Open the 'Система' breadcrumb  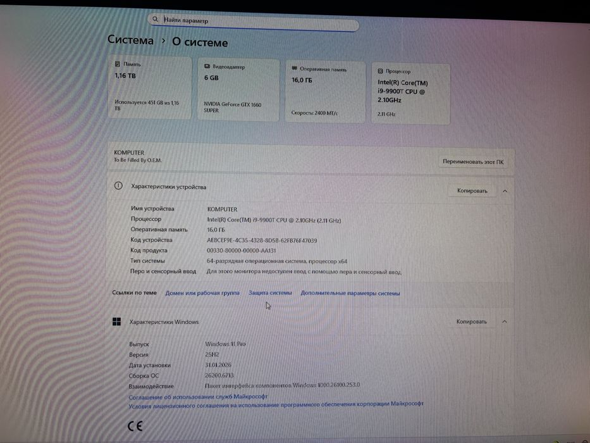[x=130, y=40]
